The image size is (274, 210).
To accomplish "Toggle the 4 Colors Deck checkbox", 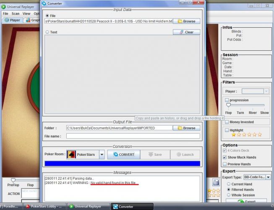I will tap(224, 150).
